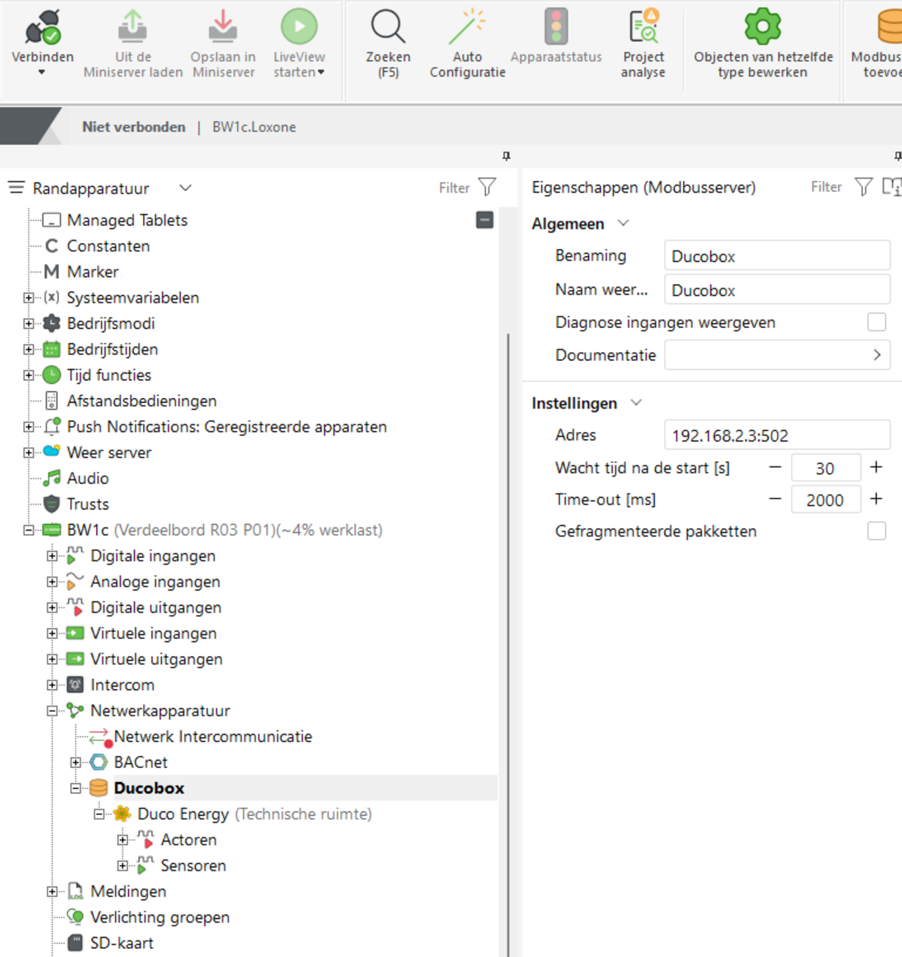Image resolution: width=902 pixels, height=957 pixels.
Task: Expand the Bedrijfsmodi tree node
Action: pyautogui.click(x=28, y=324)
